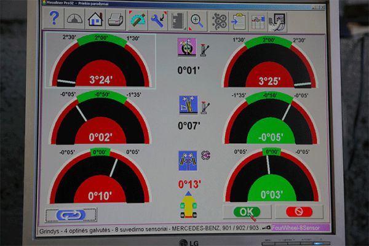The width and height of the screenshot is (369, 246).
Task: Select the camber angle blue icon
Action: tap(185, 103)
